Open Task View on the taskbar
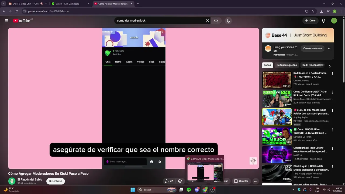The width and height of the screenshot is (345, 194). tap(181, 190)
